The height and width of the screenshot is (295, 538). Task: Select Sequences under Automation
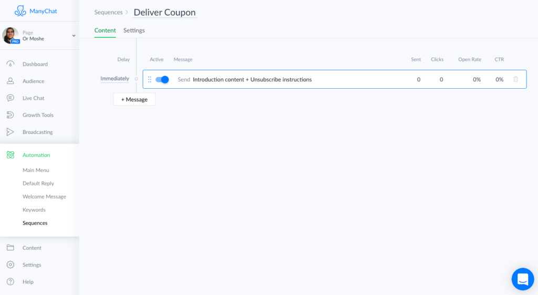(35, 223)
